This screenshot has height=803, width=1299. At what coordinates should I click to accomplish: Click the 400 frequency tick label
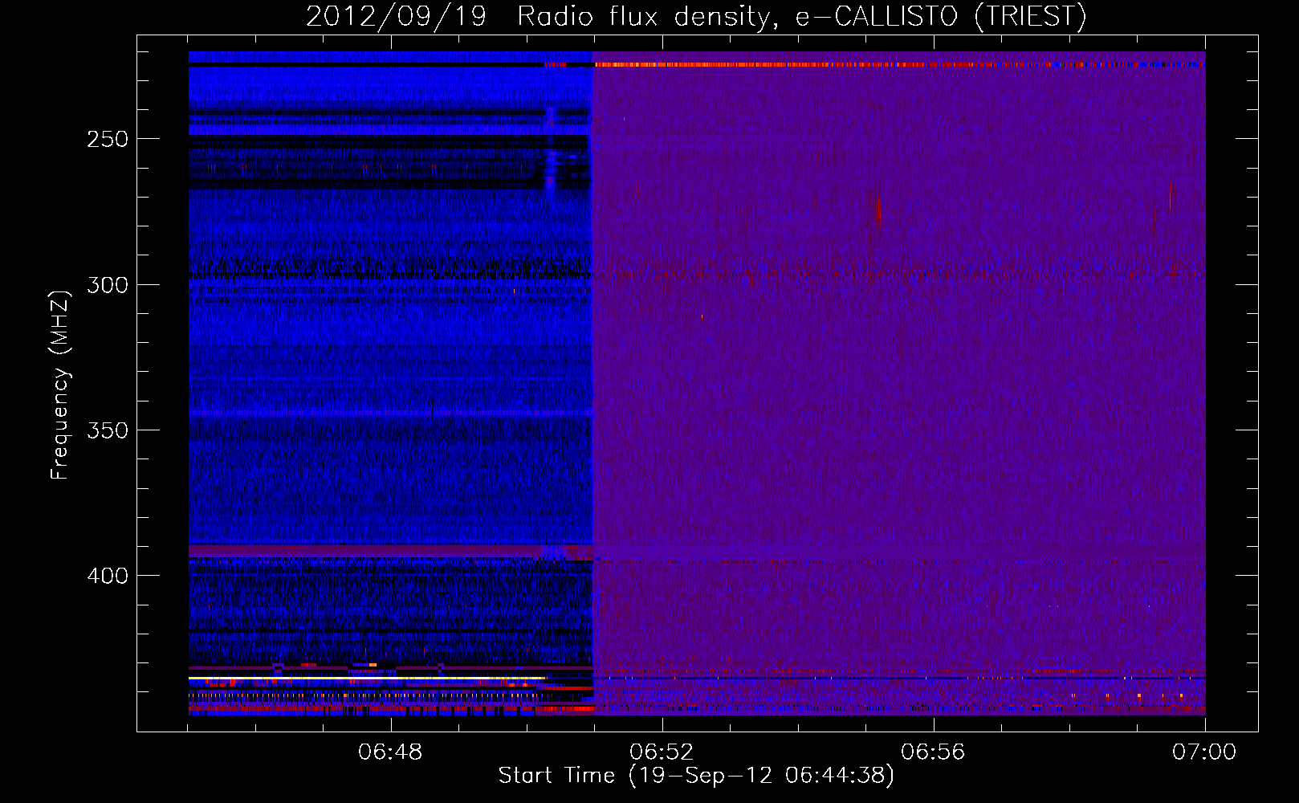pos(108,577)
